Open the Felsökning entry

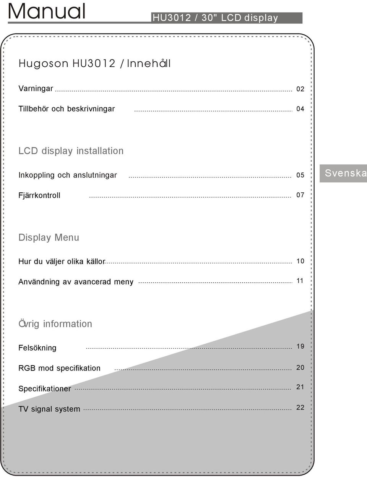tap(37, 348)
